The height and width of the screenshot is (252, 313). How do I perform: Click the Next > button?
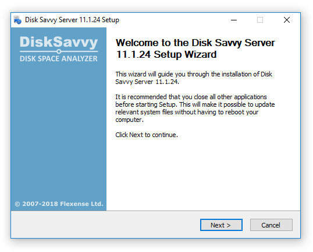pyautogui.click(x=221, y=225)
